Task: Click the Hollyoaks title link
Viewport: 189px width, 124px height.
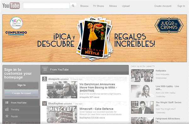Action: coord(161,71)
